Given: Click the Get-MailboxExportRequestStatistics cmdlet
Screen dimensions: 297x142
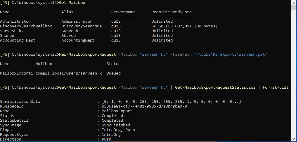Looking at the screenshot, I should tap(215, 87).
